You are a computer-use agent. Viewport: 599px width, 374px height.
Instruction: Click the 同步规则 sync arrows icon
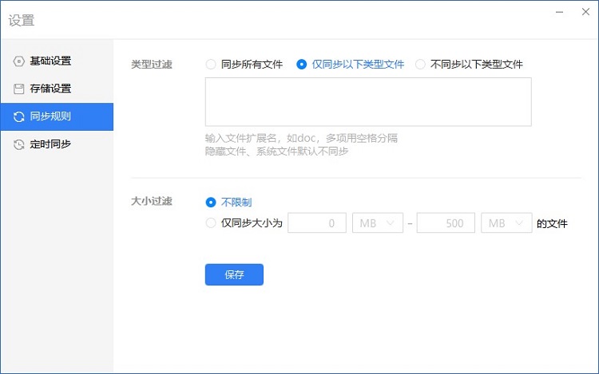18,116
